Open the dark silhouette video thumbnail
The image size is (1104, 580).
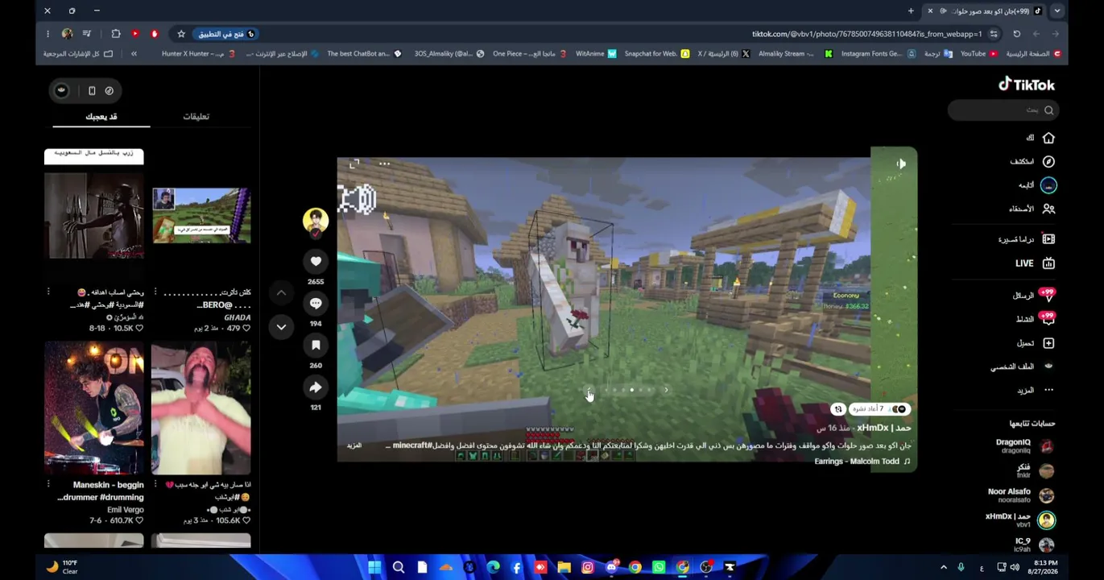pyautogui.click(x=94, y=216)
